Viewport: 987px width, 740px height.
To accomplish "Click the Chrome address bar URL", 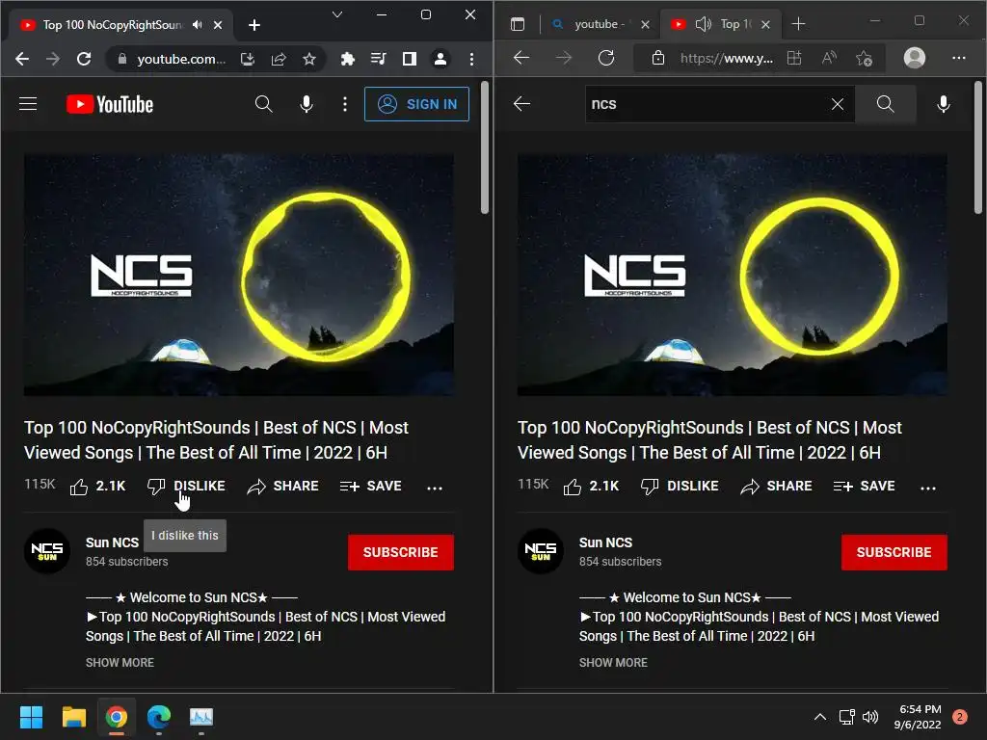I will coord(181,59).
